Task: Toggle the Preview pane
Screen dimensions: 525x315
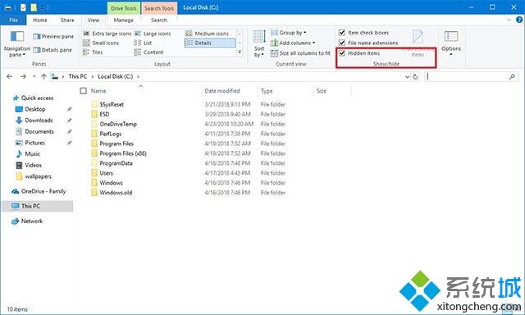Action: coord(53,36)
